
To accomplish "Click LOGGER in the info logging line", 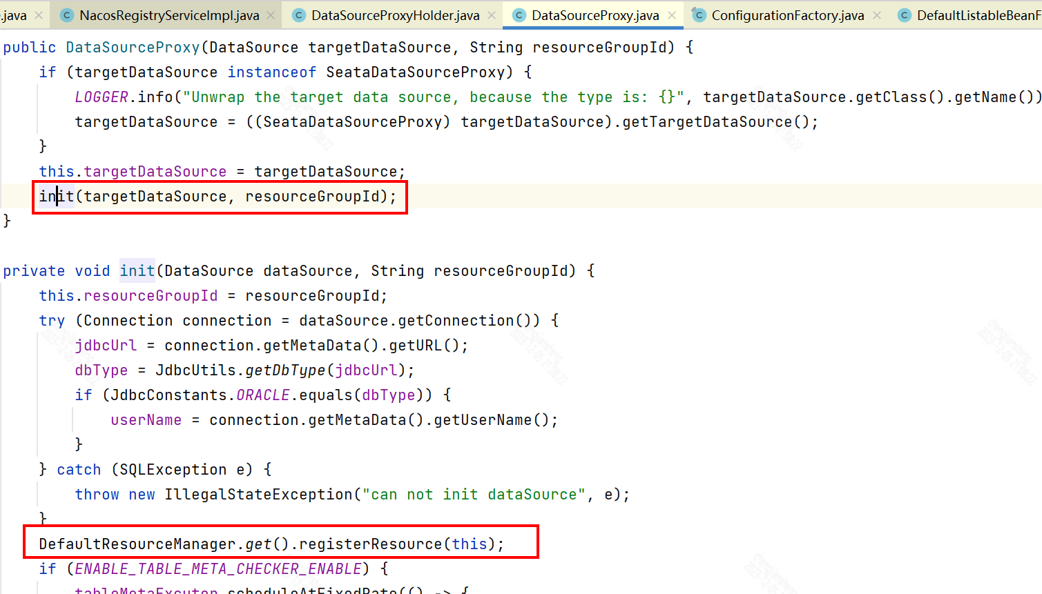I will coord(102,97).
